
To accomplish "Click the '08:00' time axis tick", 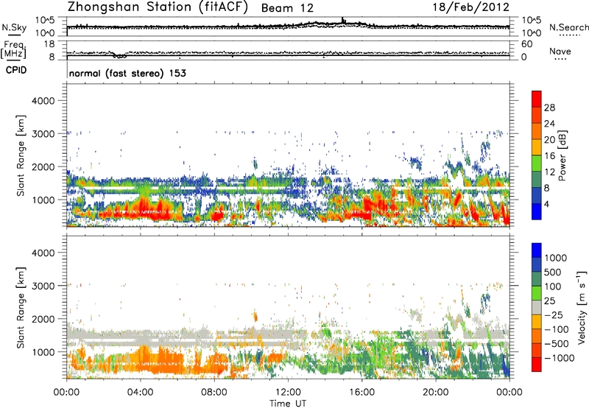I will [x=214, y=393].
